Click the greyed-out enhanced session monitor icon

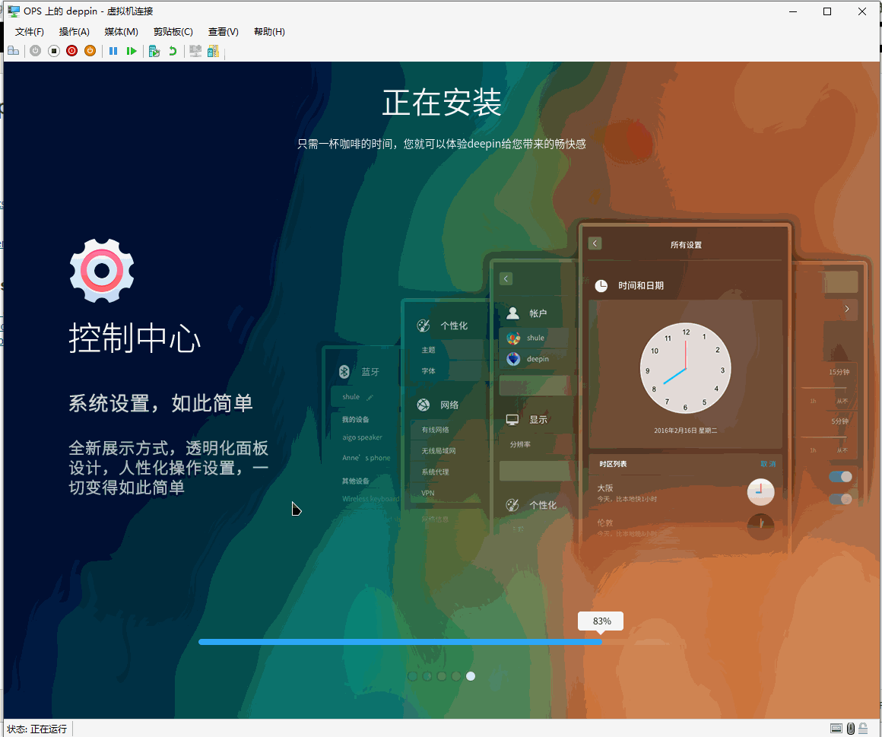click(195, 51)
